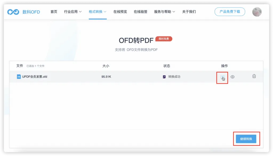This screenshot has width=273, height=156.
Task: Open the 在线验签 page
Action: tap(140, 12)
